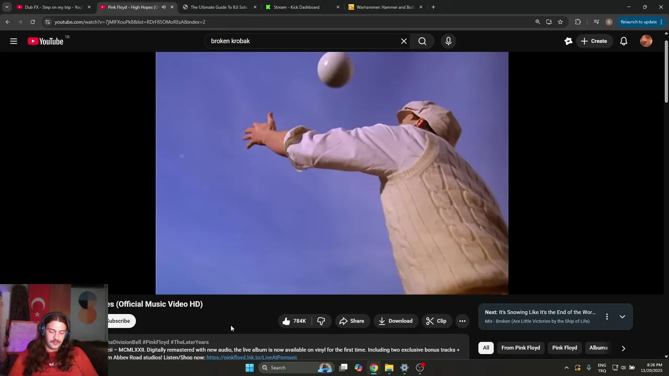
Task: Run the search with the magnifier button
Action: [x=422, y=41]
